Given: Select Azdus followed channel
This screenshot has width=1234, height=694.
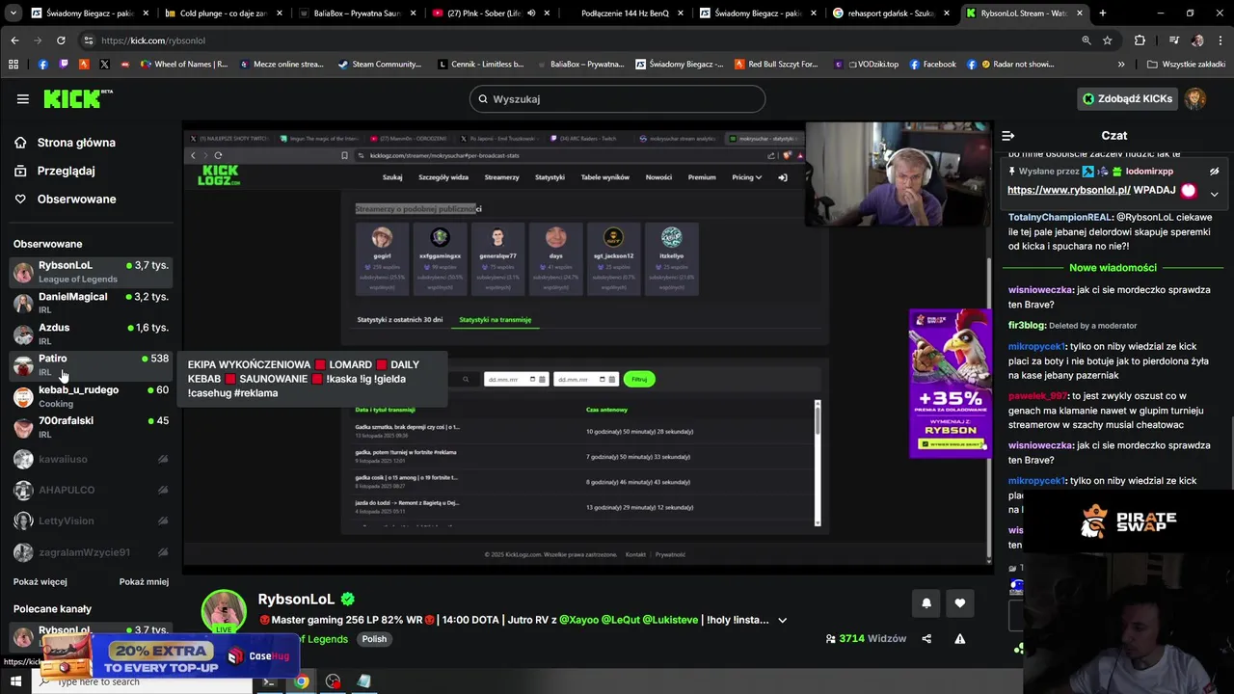Looking at the screenshot, I should 91,334.
